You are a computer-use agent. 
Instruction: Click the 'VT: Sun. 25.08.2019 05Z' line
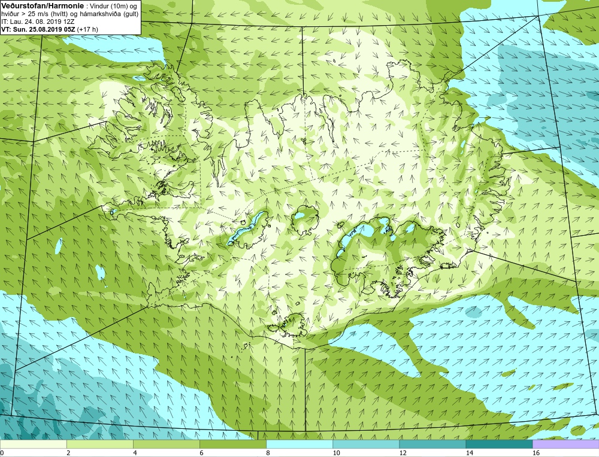pos(38,29)
